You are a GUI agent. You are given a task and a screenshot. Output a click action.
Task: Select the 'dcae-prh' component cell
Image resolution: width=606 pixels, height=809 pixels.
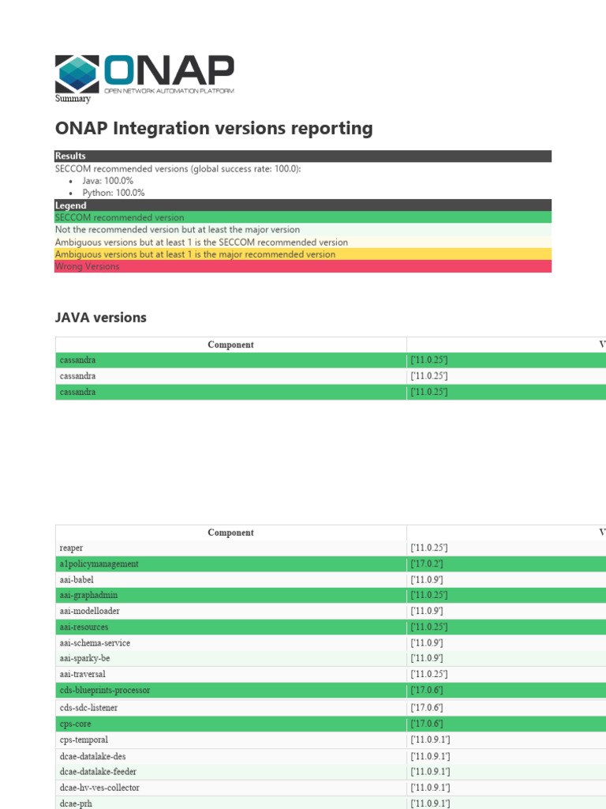[x=231, y=803]
